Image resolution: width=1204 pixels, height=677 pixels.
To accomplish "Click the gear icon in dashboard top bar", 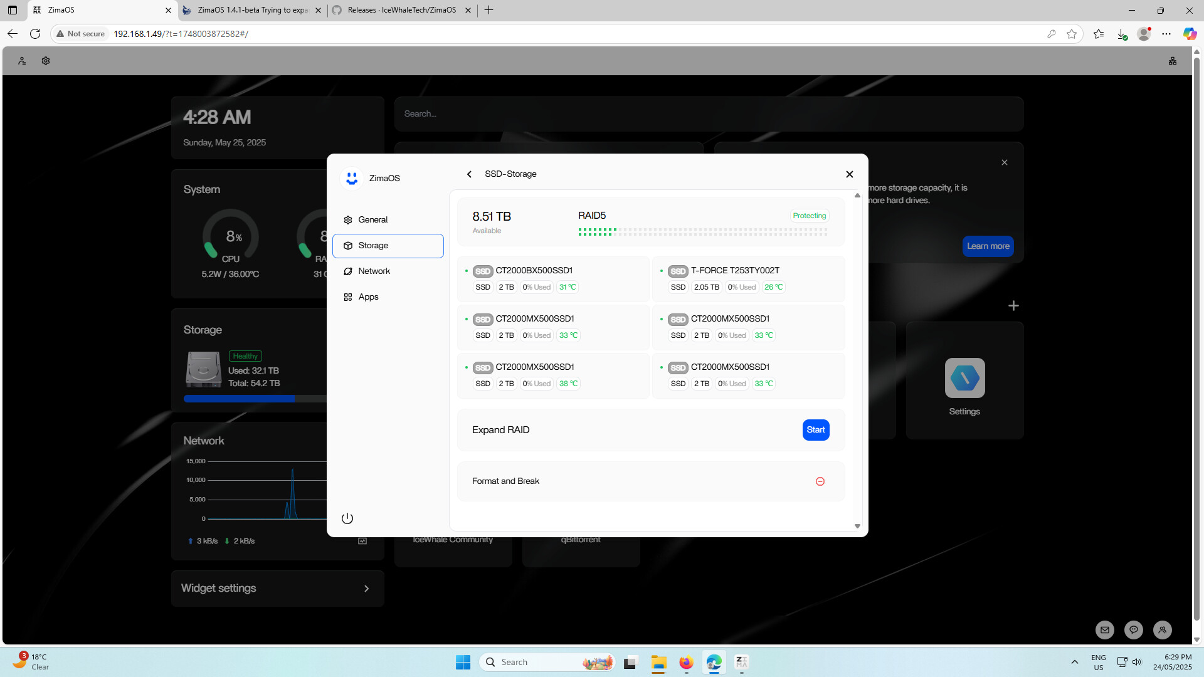I will (x=46, y=61).
